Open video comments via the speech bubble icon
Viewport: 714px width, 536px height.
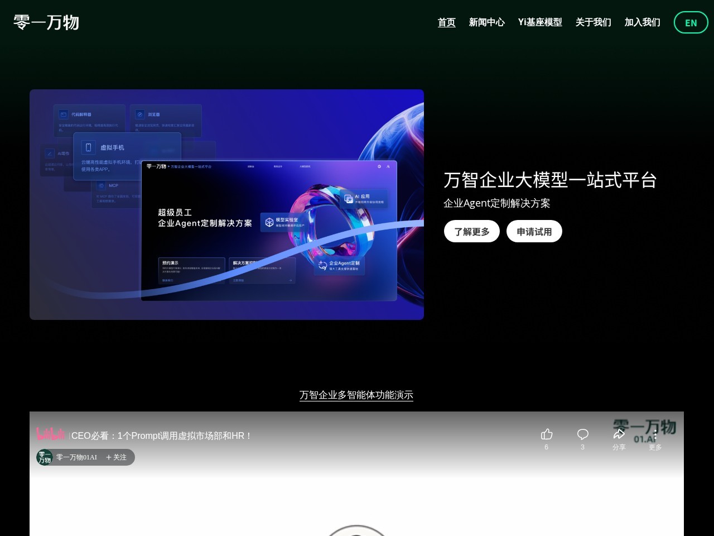[x=582, y=434]
